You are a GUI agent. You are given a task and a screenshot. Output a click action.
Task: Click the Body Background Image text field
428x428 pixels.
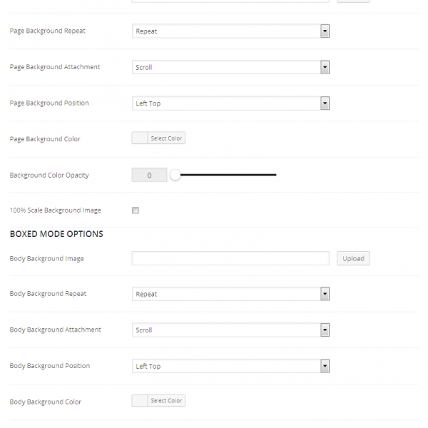[230, 258]
